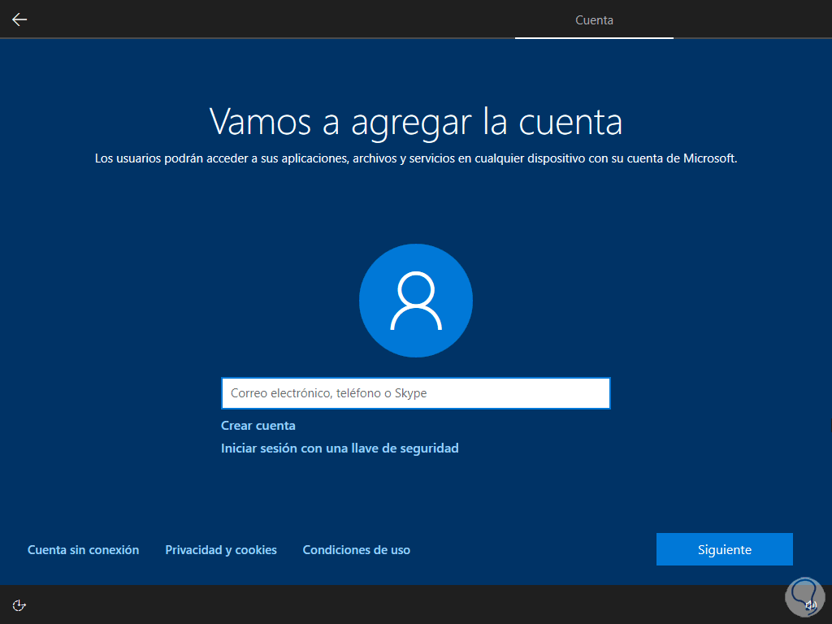Click the white underline beneath Cuenta
This screenshot has height=624, width=832.
pos(594,37)
